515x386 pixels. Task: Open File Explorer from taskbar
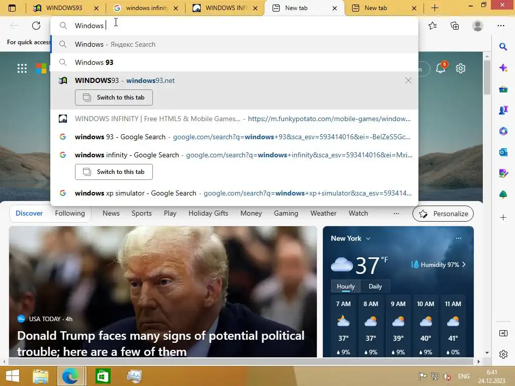click(41, 376)
